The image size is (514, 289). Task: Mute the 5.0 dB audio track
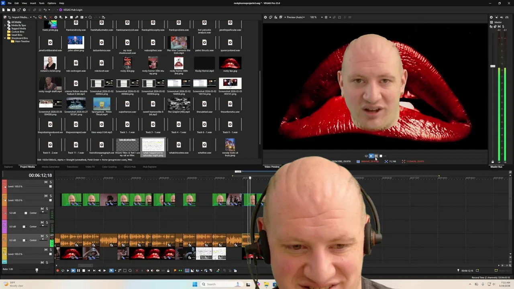42,209
